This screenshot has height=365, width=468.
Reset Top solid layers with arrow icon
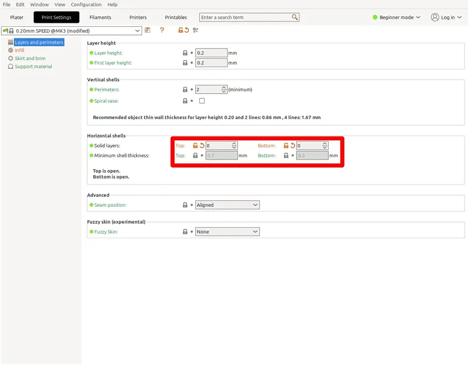pyautogui.click(x=202, y=145)
